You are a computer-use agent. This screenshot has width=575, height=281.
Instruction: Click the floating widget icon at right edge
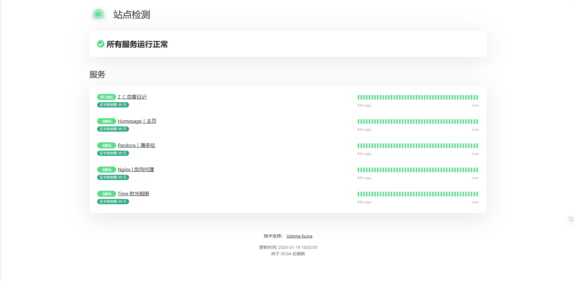(x=570, y=219)
